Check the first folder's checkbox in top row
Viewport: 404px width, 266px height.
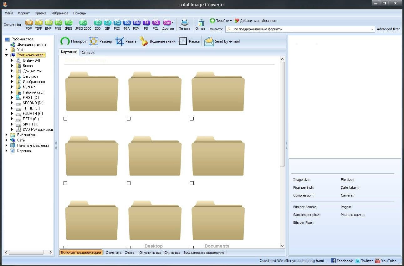(x=65, y=119)
